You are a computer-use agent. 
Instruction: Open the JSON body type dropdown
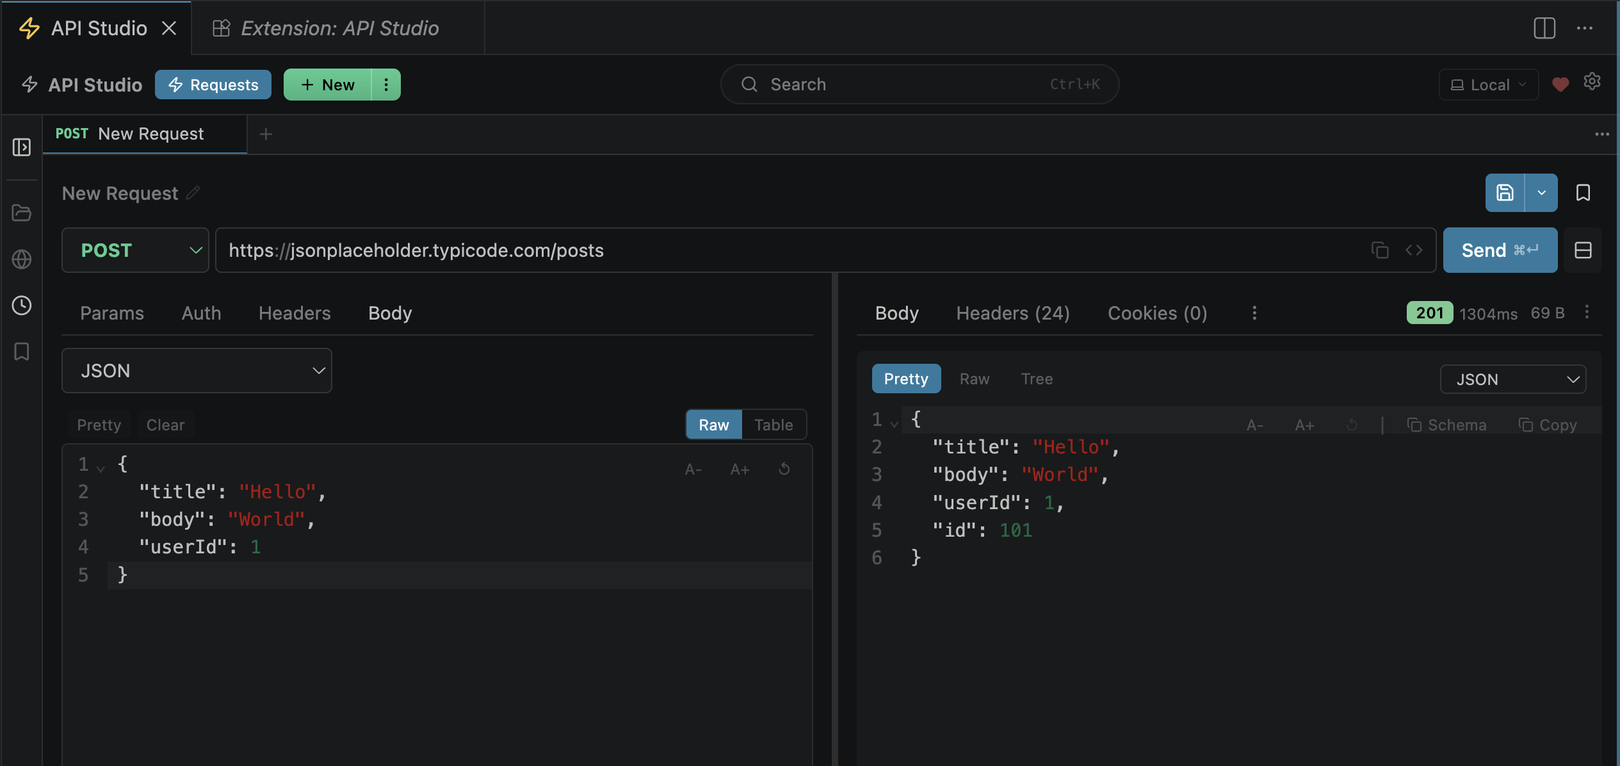pos(197,371)
